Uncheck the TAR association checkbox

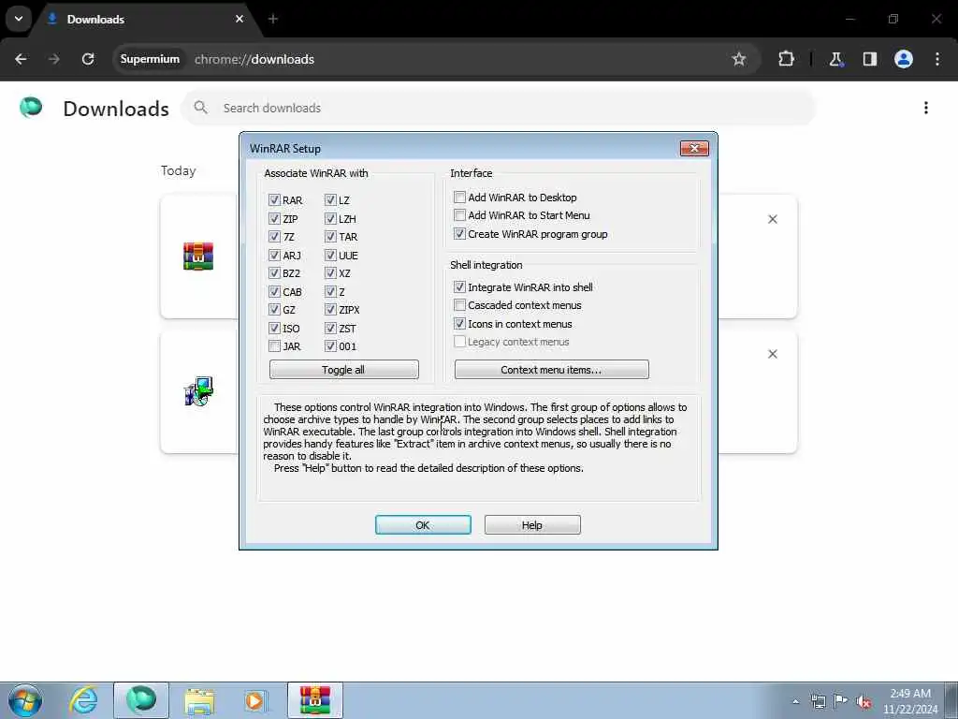[330, 237]
